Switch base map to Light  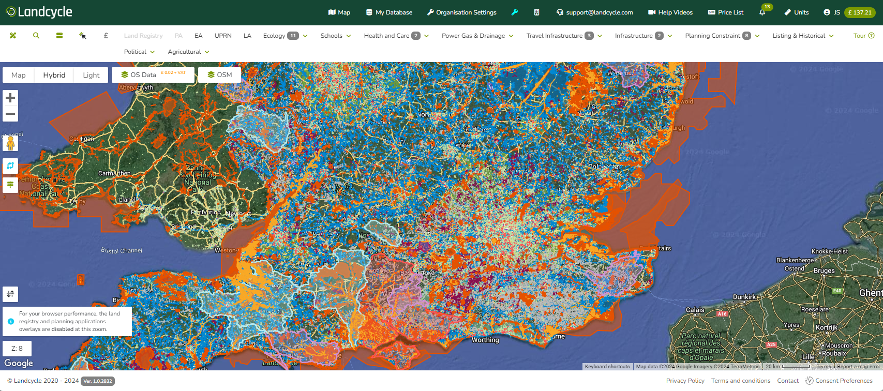coord(91,75)
